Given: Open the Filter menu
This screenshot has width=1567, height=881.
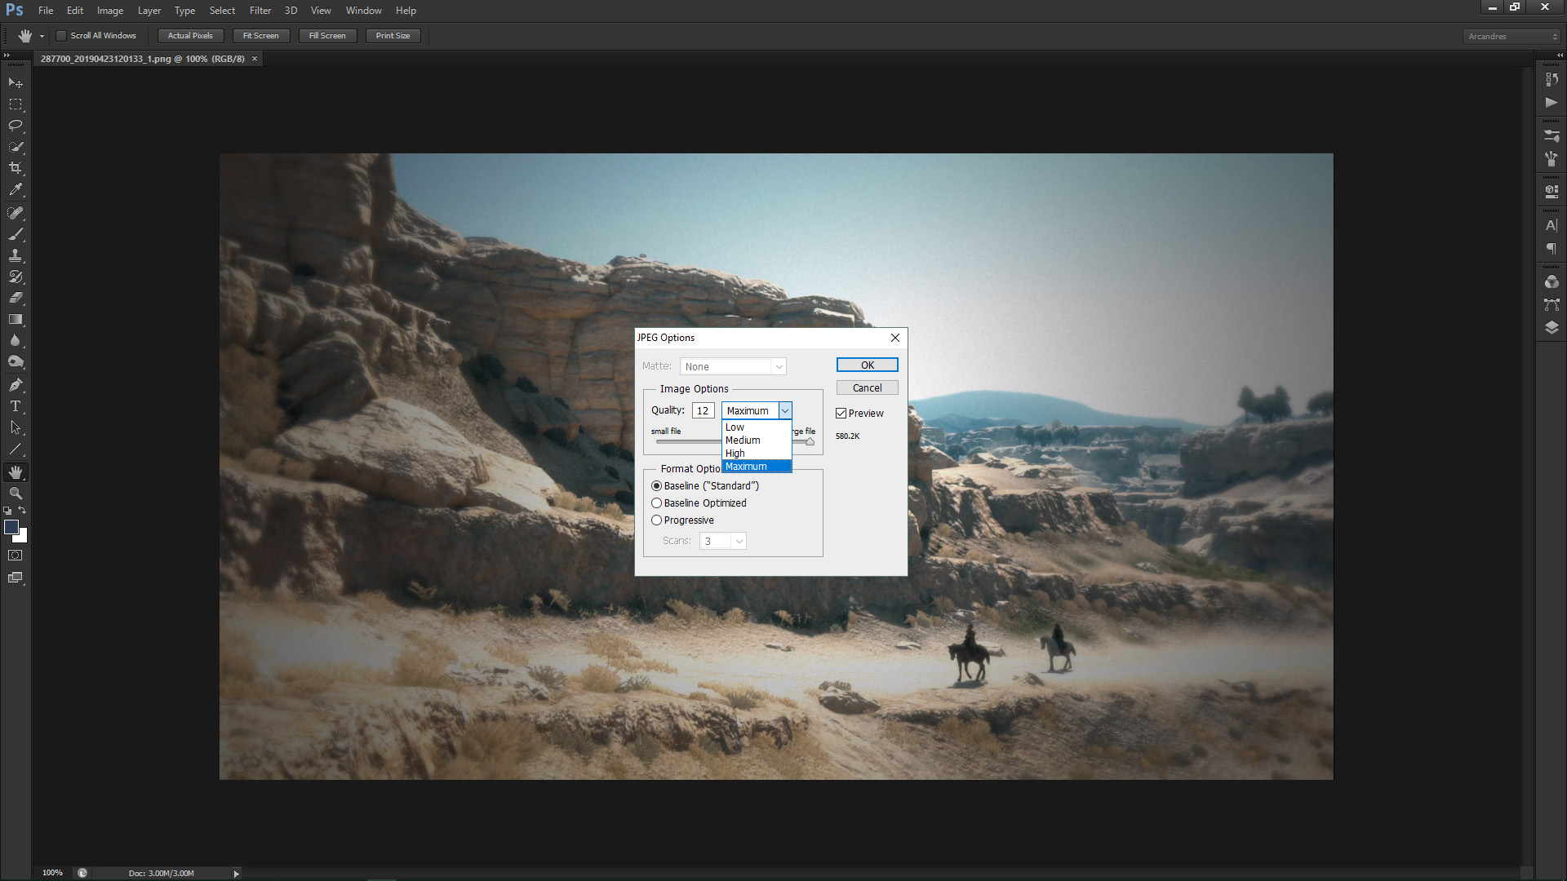Looking at the screenshot, I should [x=260, y=11].
